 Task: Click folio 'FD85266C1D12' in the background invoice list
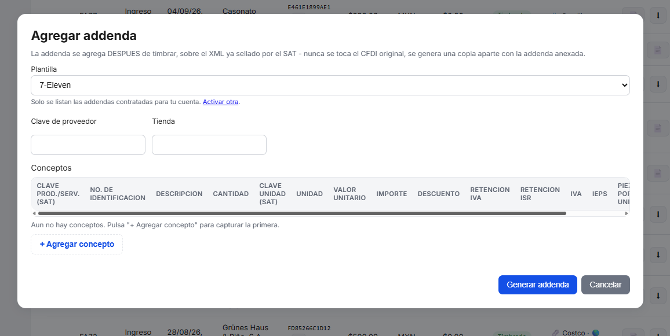(309, 328)
